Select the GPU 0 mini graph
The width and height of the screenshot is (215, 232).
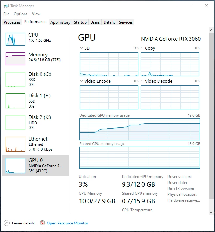pyautogui.click(x=15, y=166)
